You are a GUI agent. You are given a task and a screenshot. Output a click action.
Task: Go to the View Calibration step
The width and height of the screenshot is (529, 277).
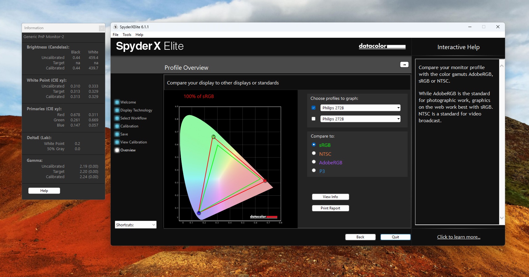pos(134,142)
